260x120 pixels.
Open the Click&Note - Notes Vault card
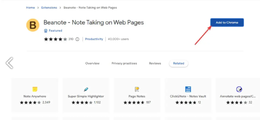point(188,95)
